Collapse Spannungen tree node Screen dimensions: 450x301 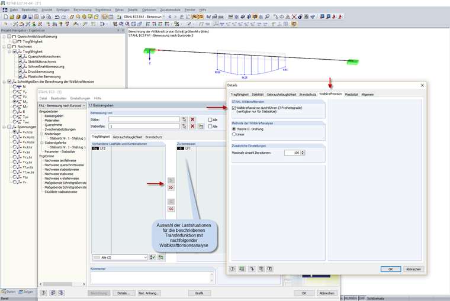click(x=4, y=127)
